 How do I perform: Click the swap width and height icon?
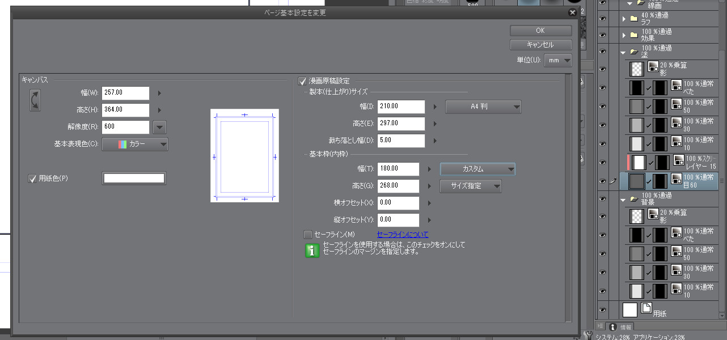(35, 100)
